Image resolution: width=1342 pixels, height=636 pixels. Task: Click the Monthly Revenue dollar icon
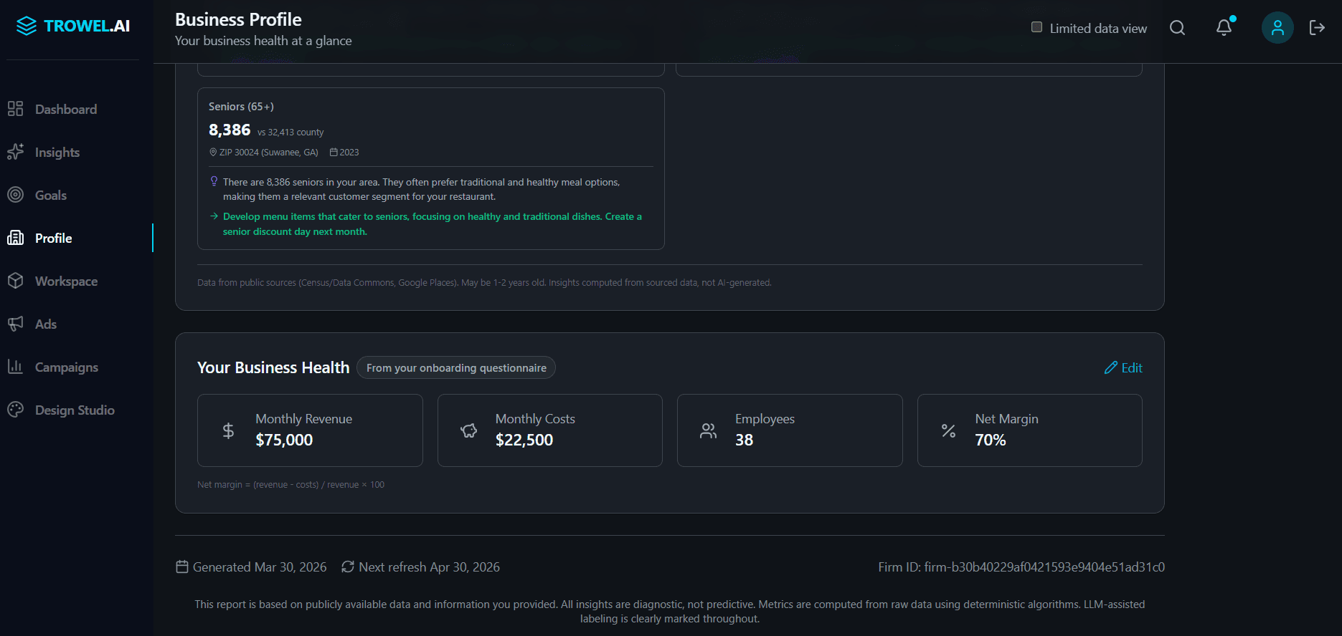[228, 430]
